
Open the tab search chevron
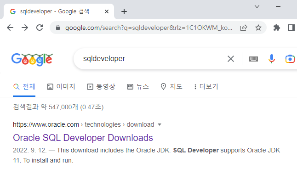[257, 6]
